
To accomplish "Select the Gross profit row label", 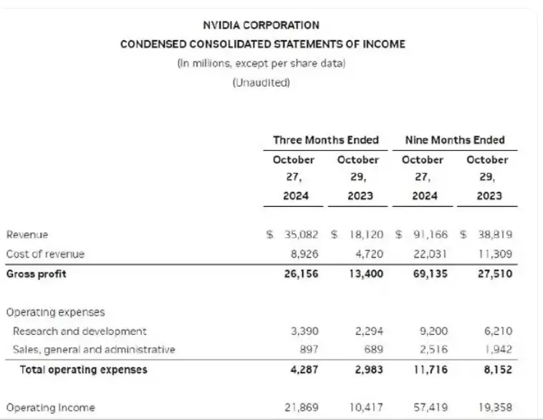I will coord(36,273).
